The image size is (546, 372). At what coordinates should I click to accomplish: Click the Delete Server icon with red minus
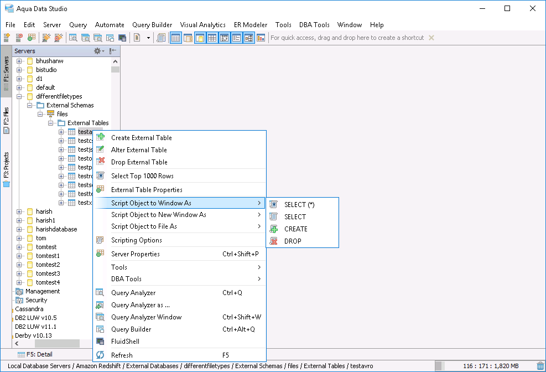point(19,38)
